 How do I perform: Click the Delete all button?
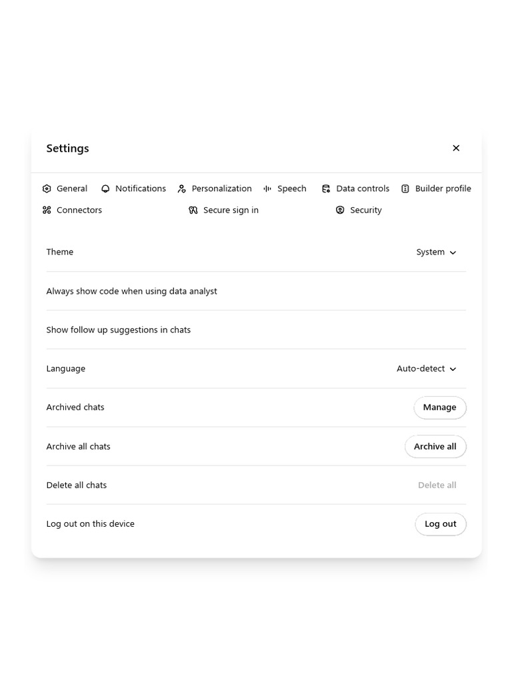pyautogui.click(x=437, y=485)
